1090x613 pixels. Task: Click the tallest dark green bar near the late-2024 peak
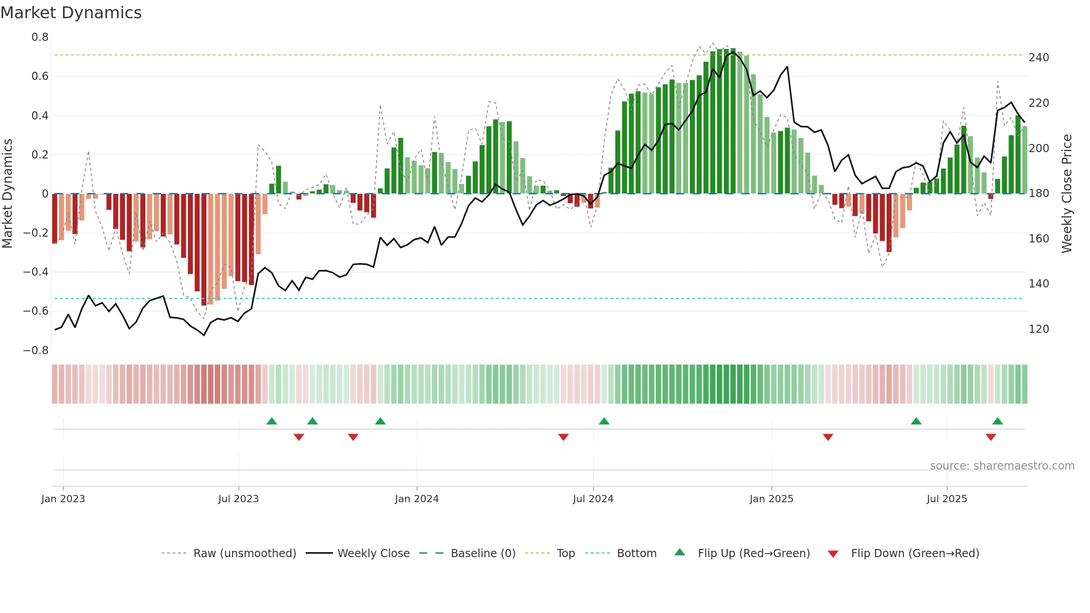click(x=733, y=121)
